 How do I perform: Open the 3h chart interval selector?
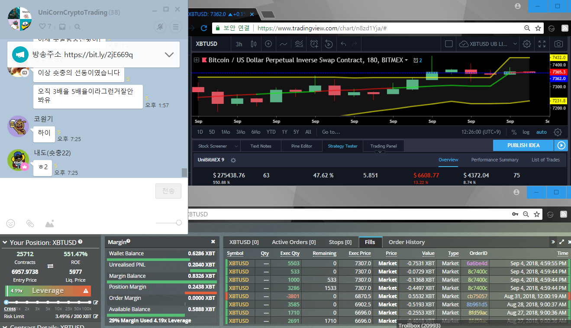[239, 44]
